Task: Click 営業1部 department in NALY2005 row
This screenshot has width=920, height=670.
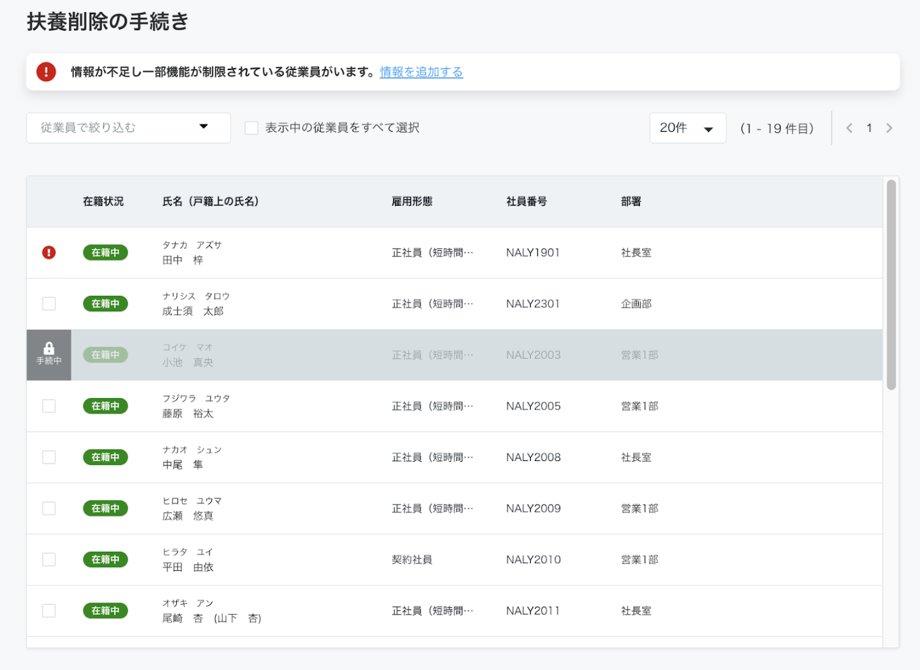Action: point(639,406)
